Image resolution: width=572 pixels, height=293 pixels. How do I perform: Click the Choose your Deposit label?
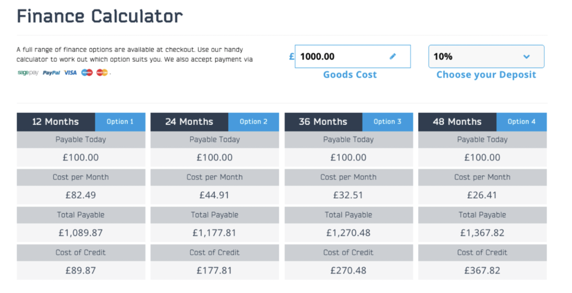tap(486, 75)
